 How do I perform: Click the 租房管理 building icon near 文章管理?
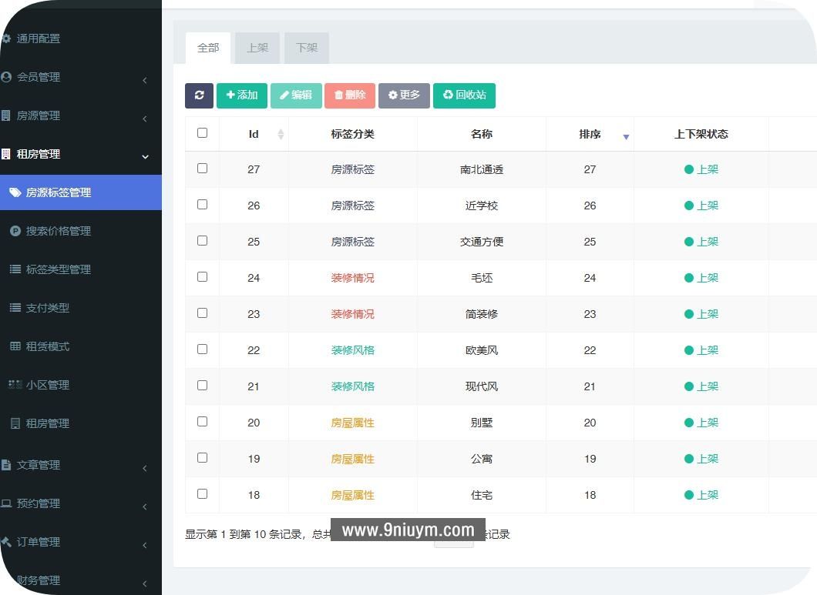17,423
